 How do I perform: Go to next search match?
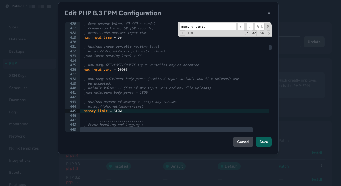250,27
